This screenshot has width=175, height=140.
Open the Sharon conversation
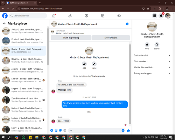point(23,80)
